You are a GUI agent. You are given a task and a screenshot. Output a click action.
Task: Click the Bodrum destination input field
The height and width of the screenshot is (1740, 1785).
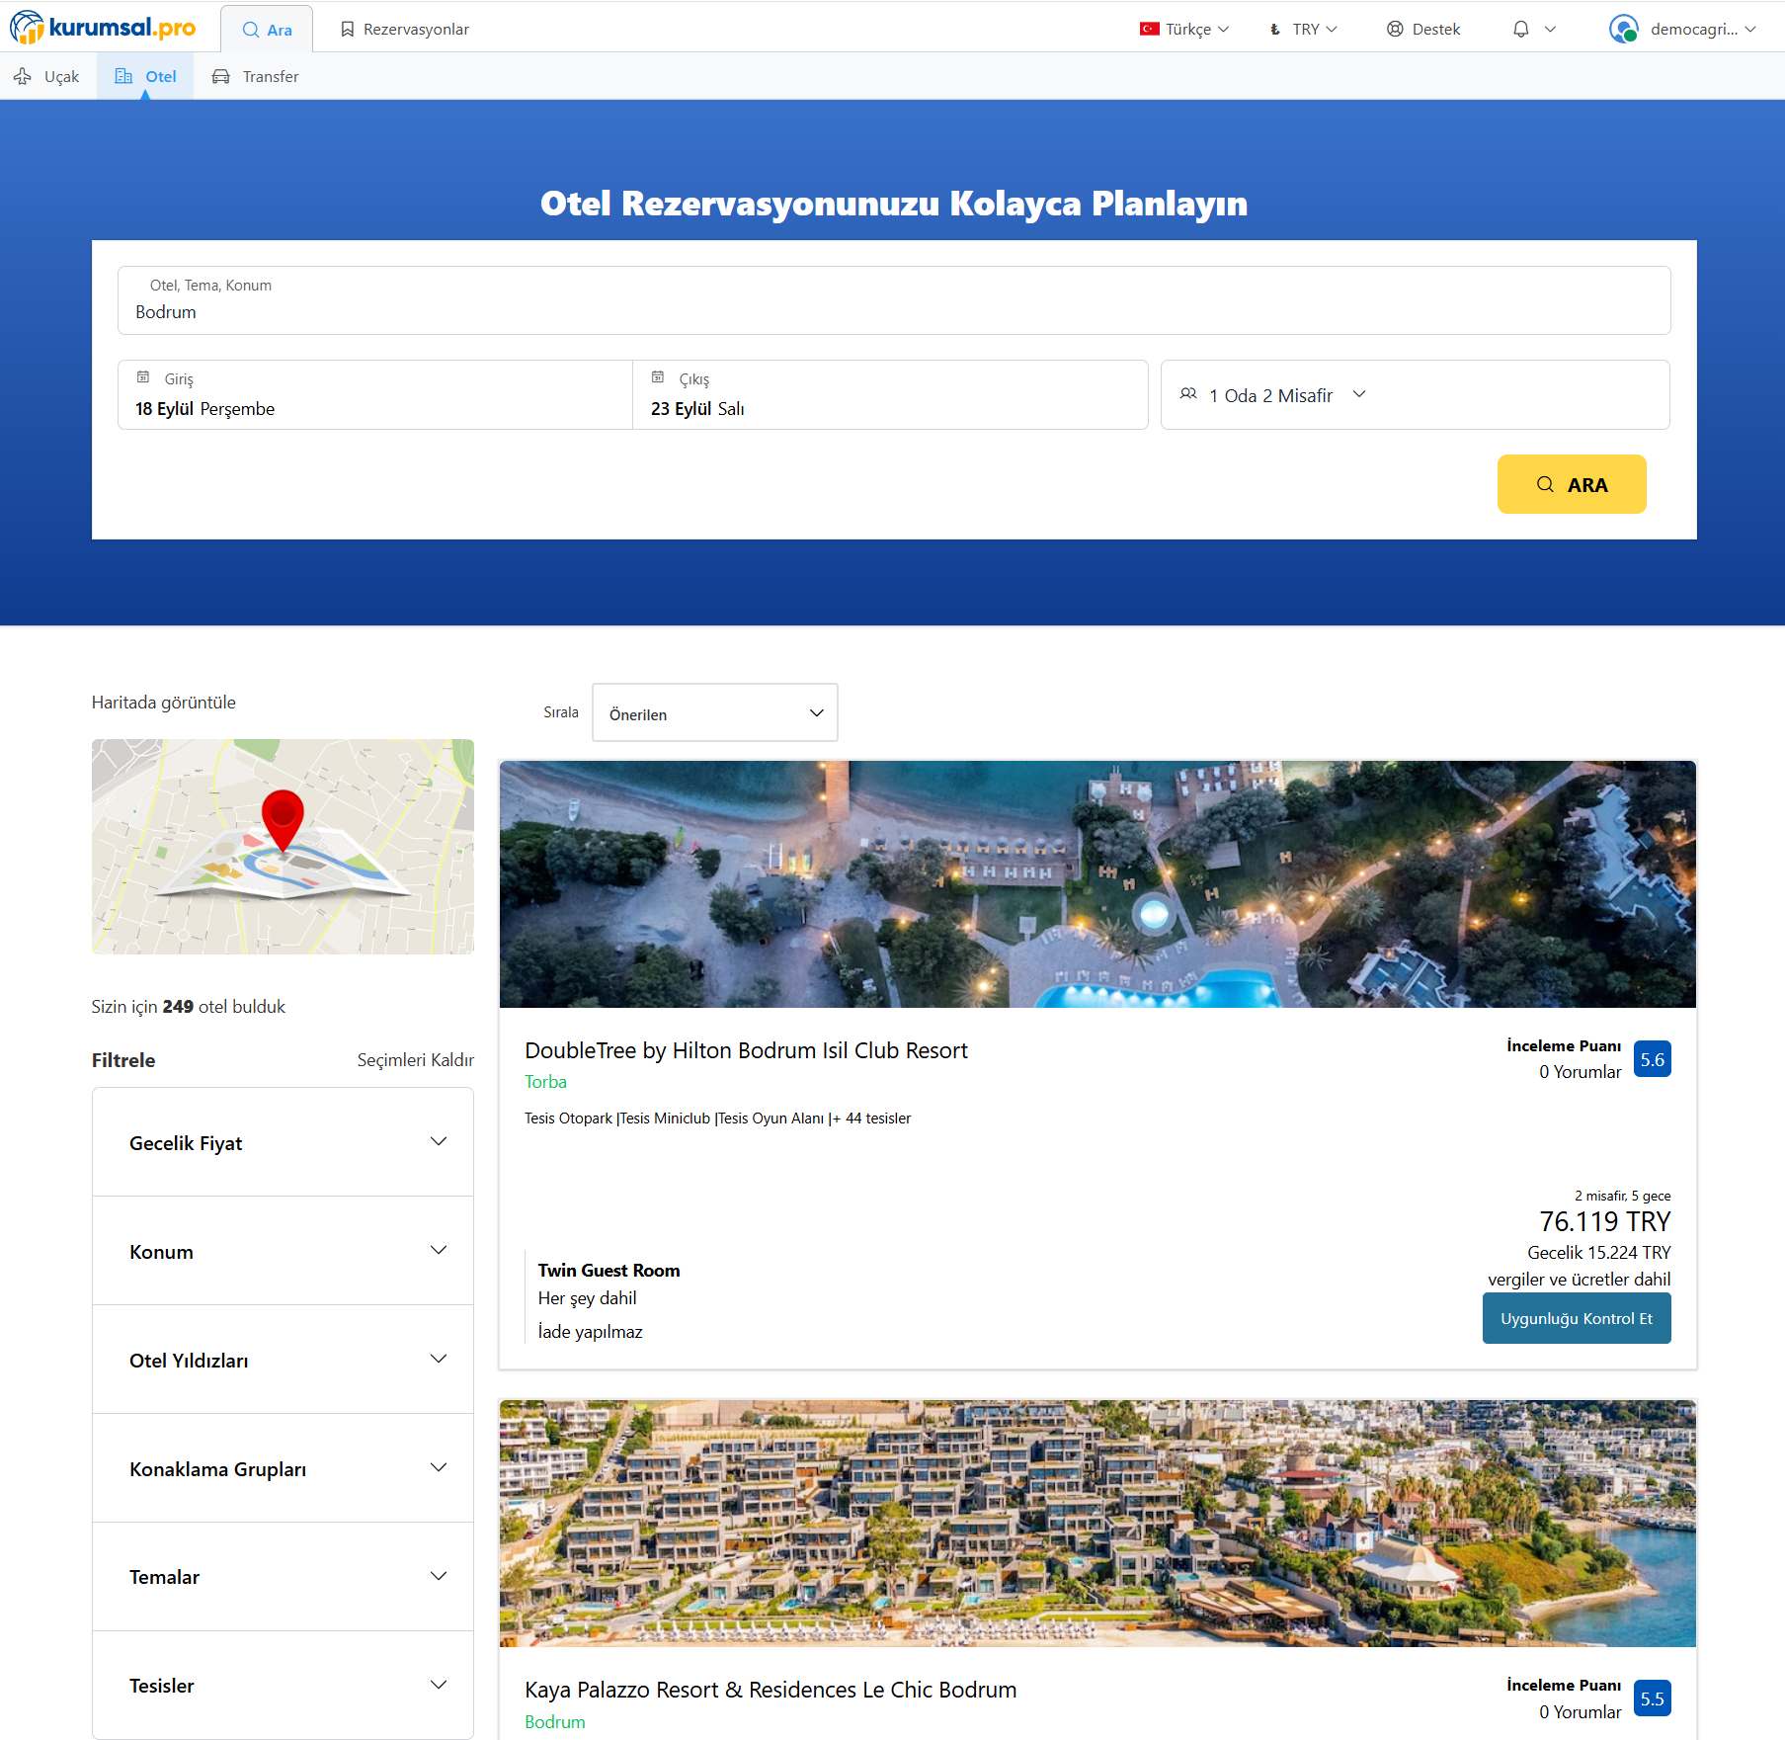[894, 300]
